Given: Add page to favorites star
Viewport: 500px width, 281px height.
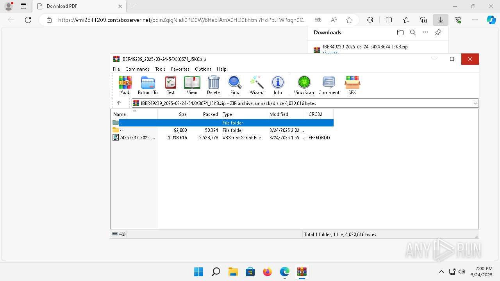Looking at the screenshot, I should click(x=349, y=20).
